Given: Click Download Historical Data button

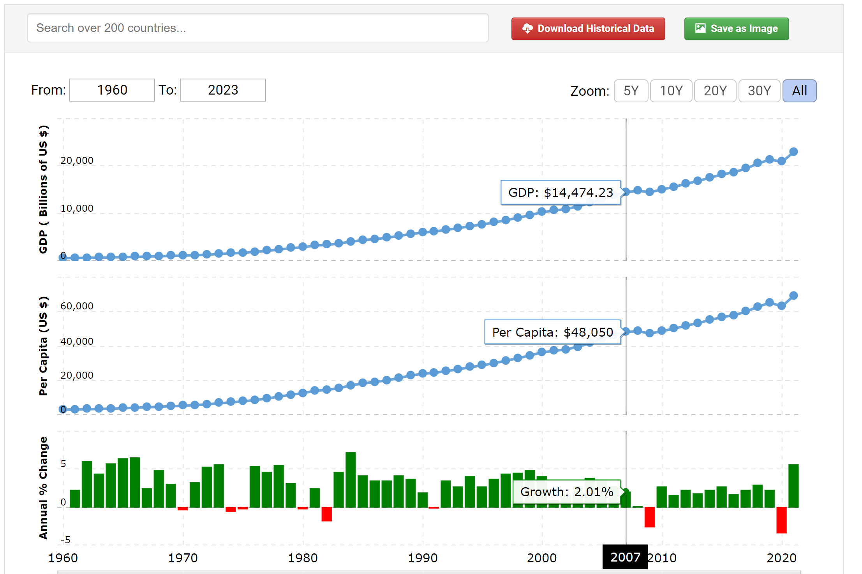Looking at the screenshot, I should pos(588,29).
